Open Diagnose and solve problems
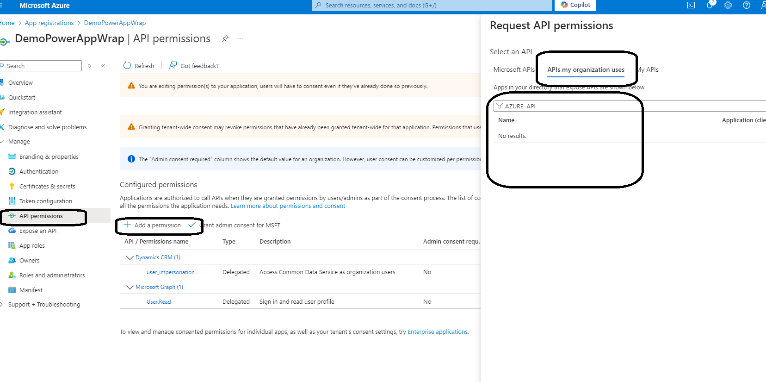The image size is (766, 382). click(47, 127)
